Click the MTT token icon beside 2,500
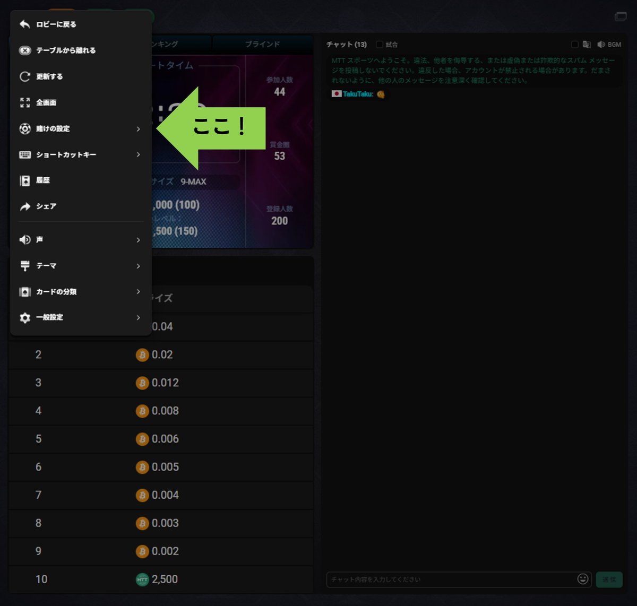 tap(142, 580)
